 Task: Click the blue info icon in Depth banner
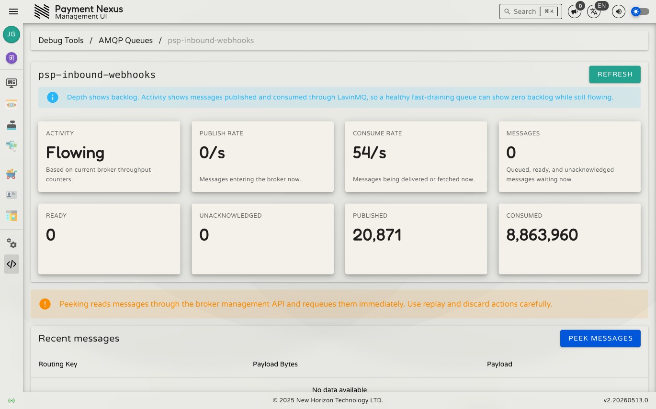(x=53, y=97)
